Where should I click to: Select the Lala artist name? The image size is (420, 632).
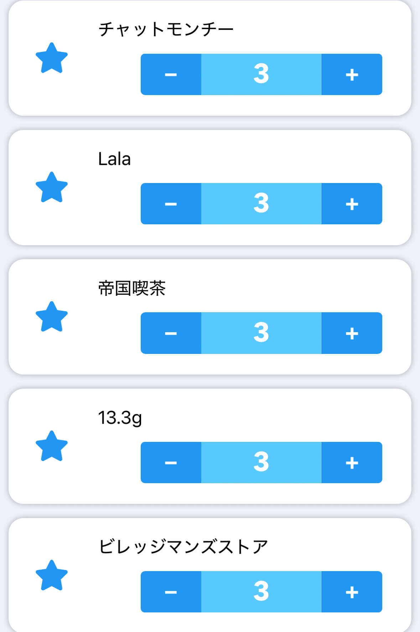[x=114, y=159]
